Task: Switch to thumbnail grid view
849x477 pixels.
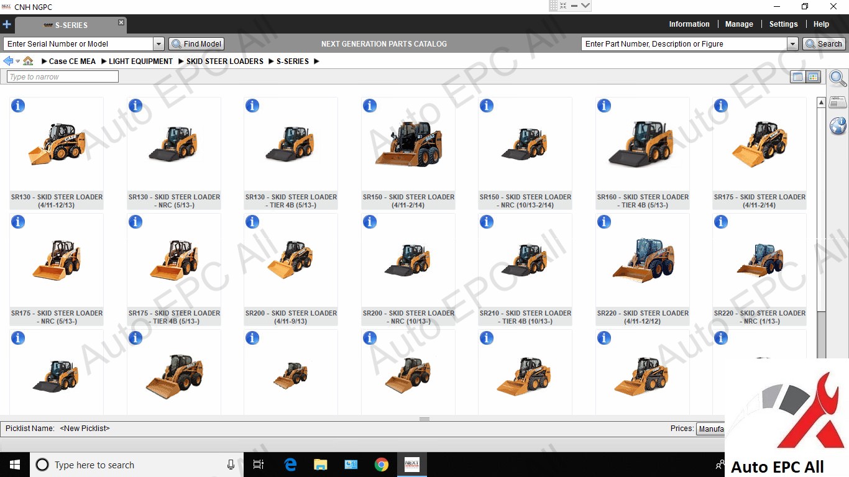Action: [813, 77]
